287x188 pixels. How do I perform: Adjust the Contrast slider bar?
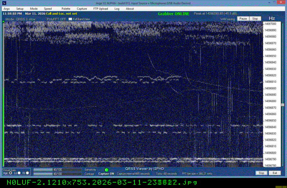58,174
